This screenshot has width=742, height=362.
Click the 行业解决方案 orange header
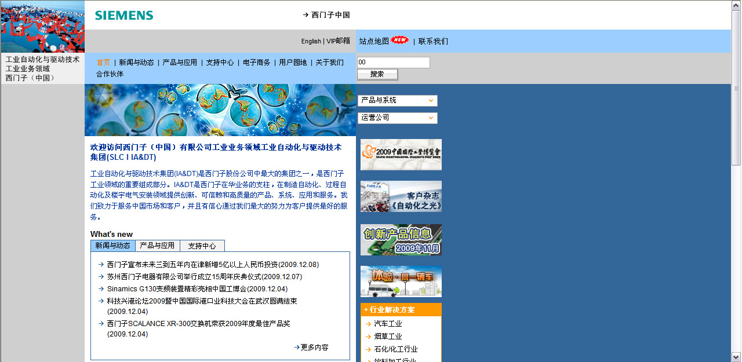[x=401, y=310]
